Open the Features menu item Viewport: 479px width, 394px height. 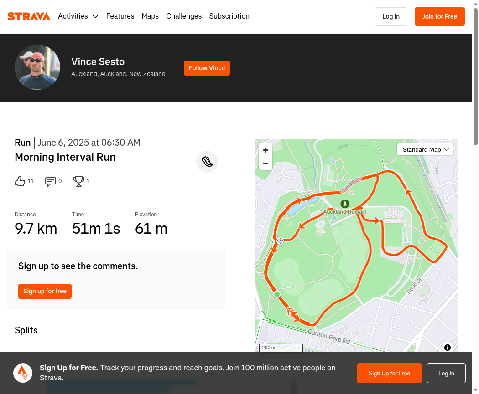120,16
